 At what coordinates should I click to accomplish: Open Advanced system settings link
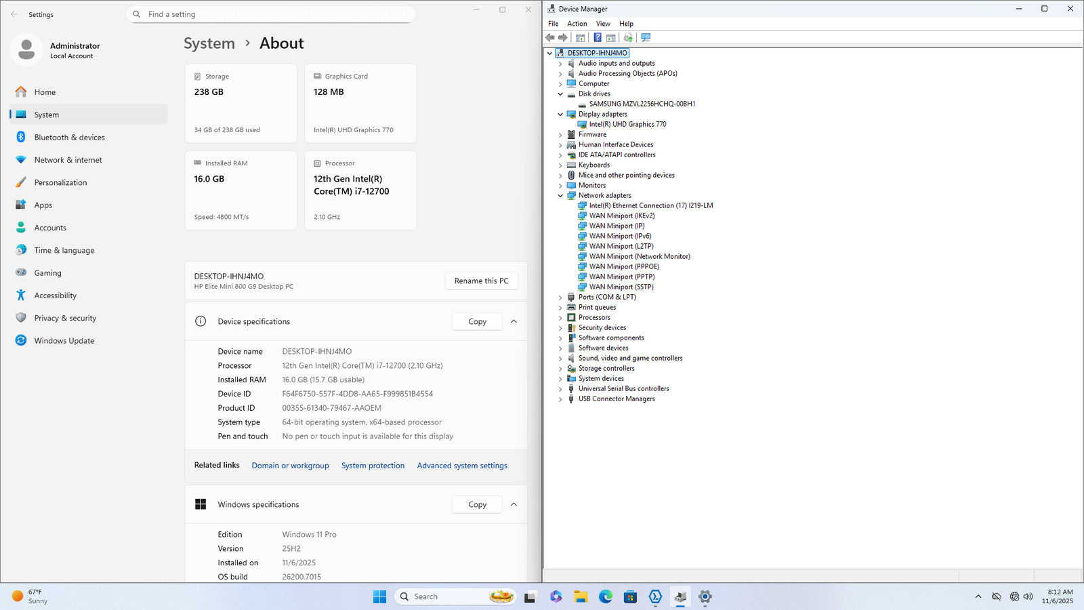click(462, 466)
